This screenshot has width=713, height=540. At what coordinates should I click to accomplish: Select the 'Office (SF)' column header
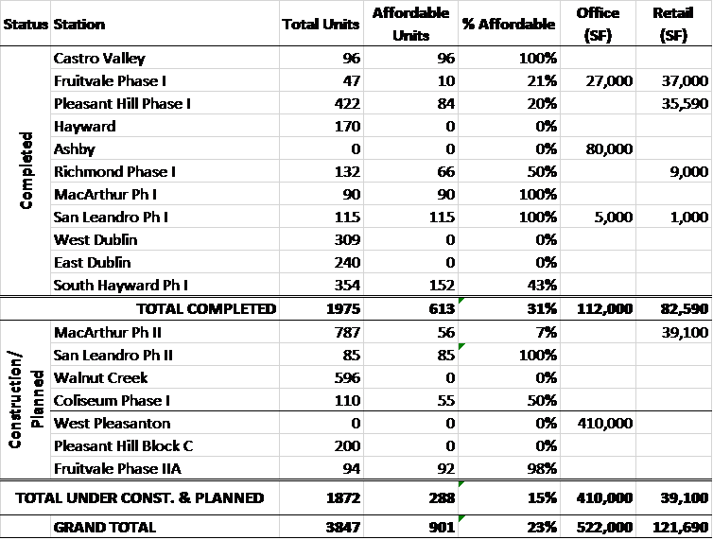point(598,24)
